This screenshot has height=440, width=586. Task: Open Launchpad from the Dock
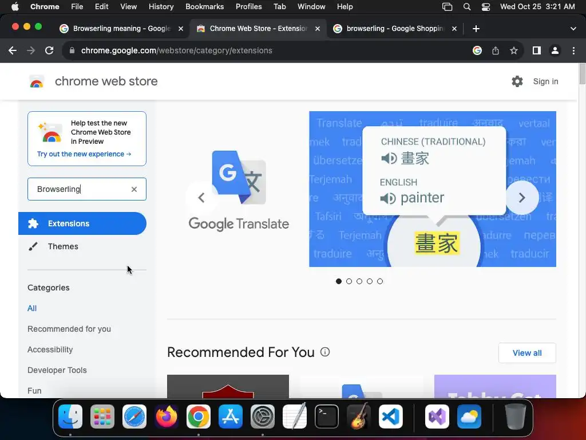click(x=102, y=417)
